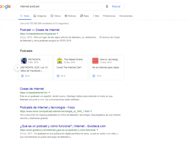Open 'Could The Internet Die?' episode title

69,67
